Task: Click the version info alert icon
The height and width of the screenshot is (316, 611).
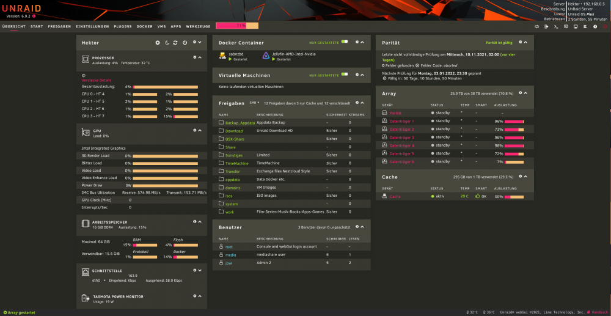Action: tap(34, 16)
